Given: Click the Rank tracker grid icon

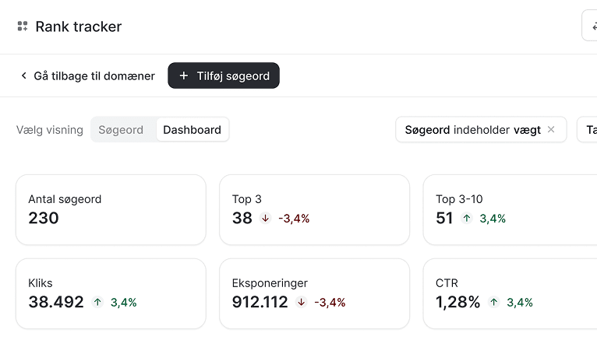Looking at the screenshot, I should coord(23,26).
